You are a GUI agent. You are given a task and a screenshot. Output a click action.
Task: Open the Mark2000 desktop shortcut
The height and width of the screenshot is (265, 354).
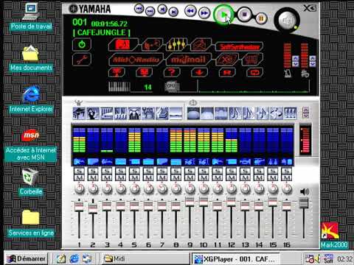click(x=334, y=235)
